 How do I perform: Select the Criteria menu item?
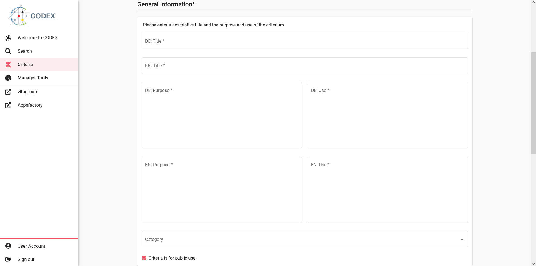click(39, 64)
